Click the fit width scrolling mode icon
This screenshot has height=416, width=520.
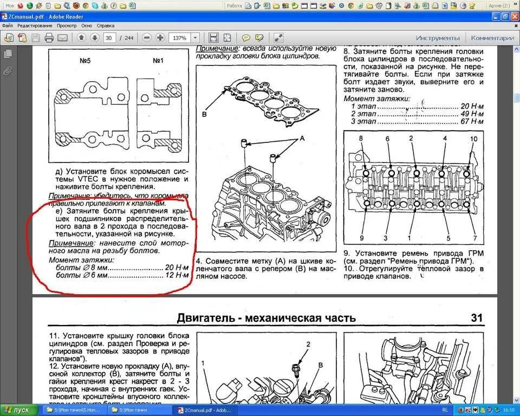pyautogui.click(x=213, y=38)
